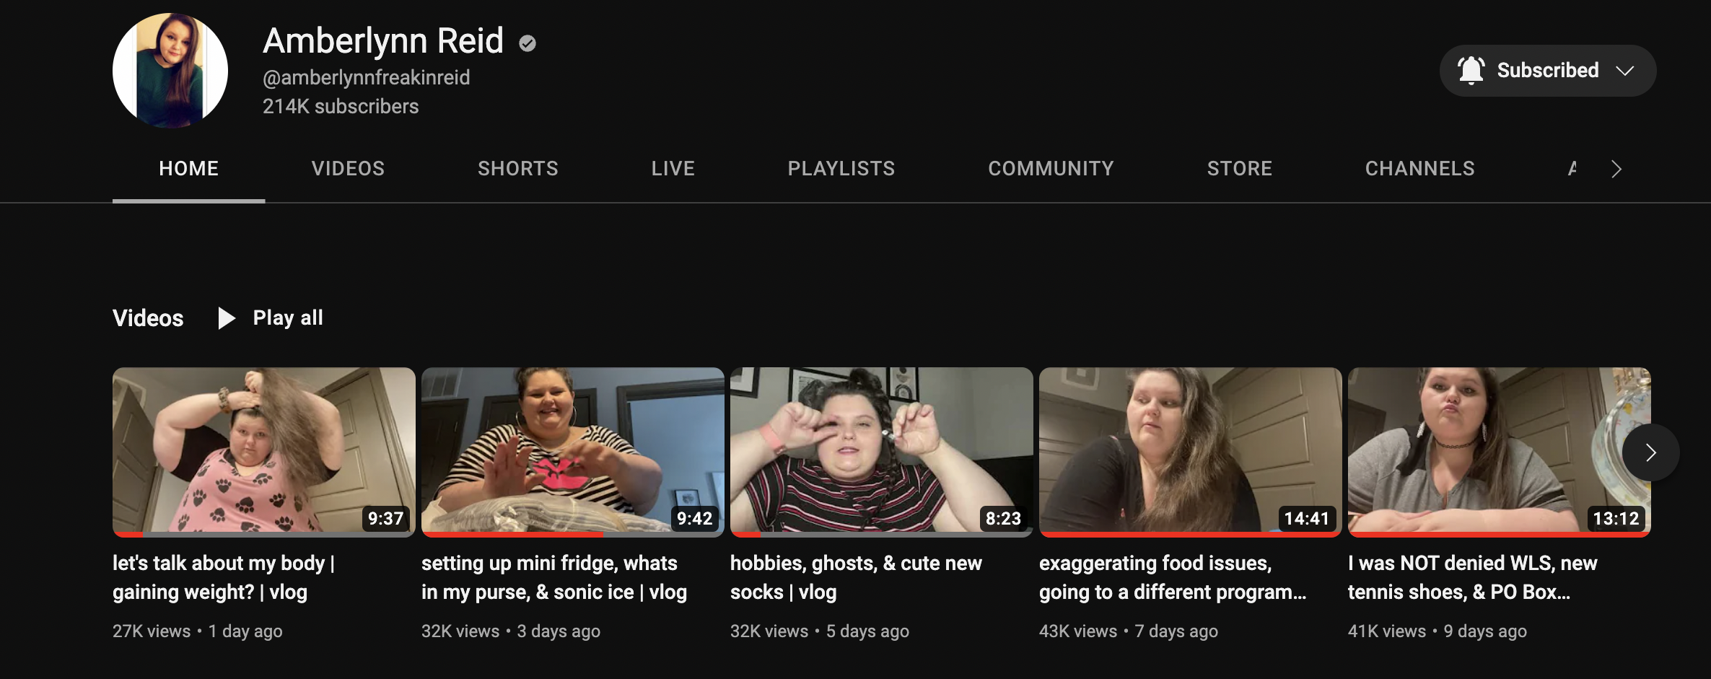Open the mini fridge video thumbnail
Image resolution: width=1711 pixels, height=679 pixels.
point(573,450)
